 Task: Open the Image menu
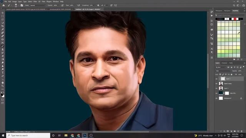pyautogui.click(x=14, y=2)
